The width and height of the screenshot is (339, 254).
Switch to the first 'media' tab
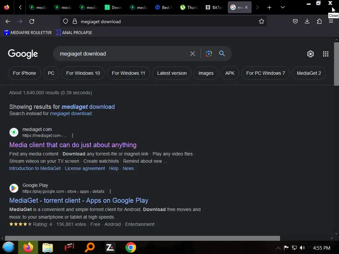[x=38, y=7]
